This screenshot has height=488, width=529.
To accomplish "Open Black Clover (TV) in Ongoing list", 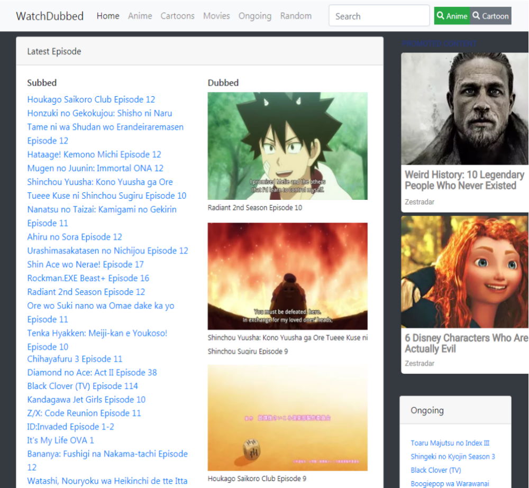I will 435,470.
